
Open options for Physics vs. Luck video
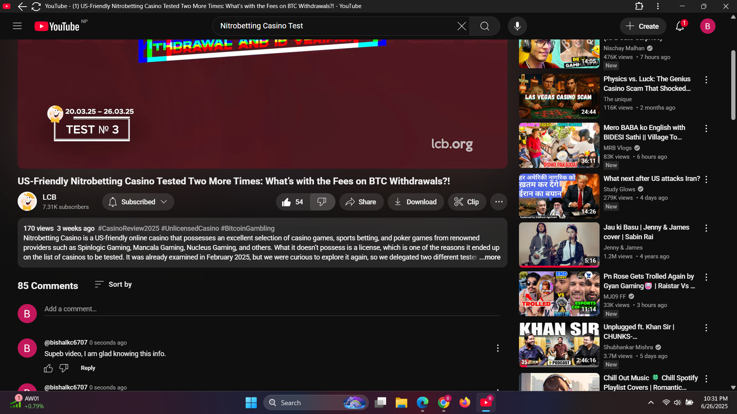coord(706,80)
